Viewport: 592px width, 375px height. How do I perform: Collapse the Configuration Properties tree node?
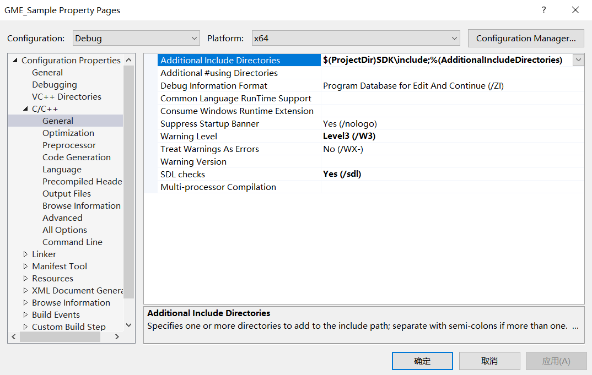[x=15, y=61]
